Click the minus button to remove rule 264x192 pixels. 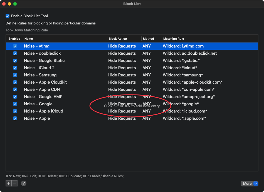coord(14,183)
